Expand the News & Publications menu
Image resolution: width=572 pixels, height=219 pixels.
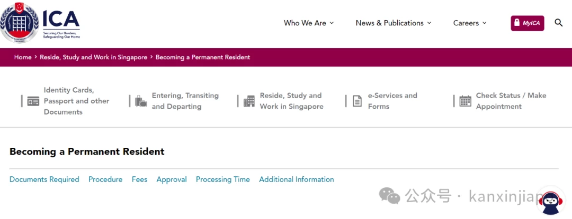[x=393, y=23]
